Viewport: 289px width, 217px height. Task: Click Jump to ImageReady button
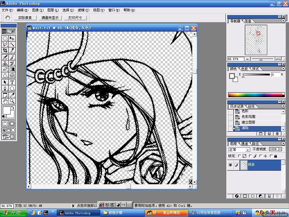(x=8, y=137)
